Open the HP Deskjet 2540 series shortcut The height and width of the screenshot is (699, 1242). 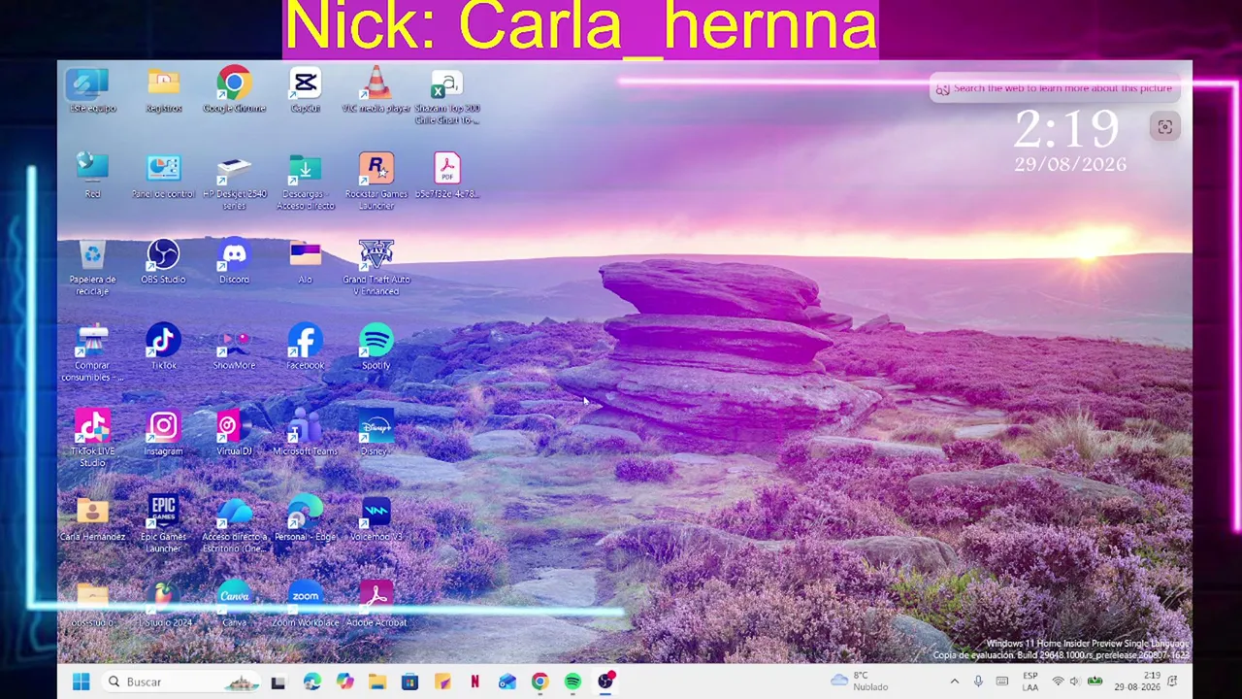(x=234, y=182)
